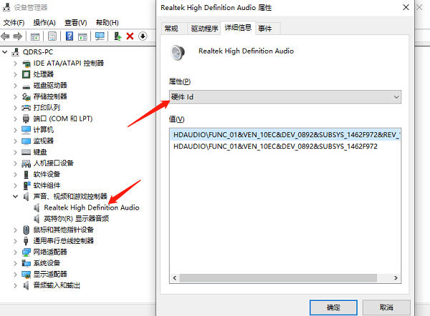Expand the 通用串行总线控制器 node
The image size is (430, 316).
point(15,241)
